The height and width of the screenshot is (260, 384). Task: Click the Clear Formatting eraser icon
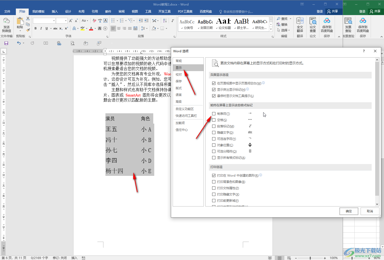(94, 21)
